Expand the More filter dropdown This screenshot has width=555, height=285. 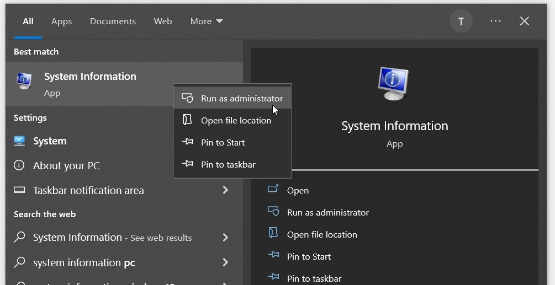(207, 21)
